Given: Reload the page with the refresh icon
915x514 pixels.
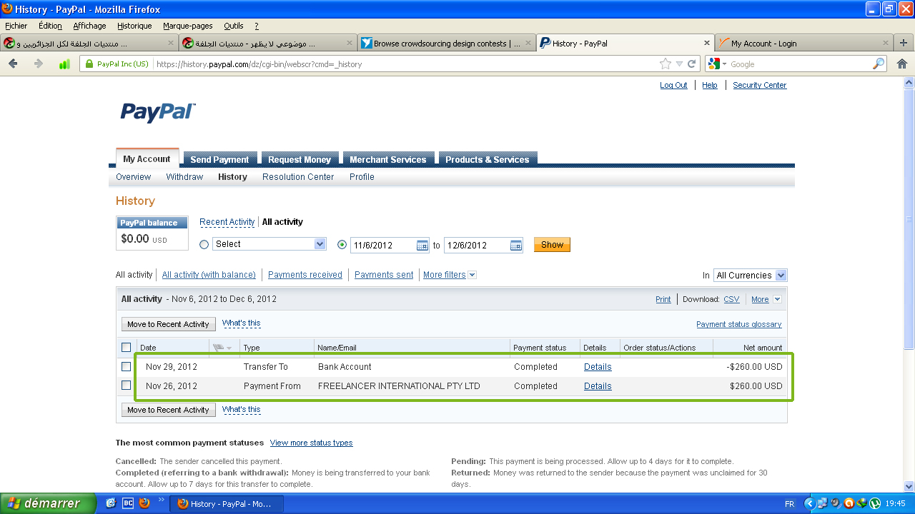Looking at the screenshot, I should (x=692, y=64).
